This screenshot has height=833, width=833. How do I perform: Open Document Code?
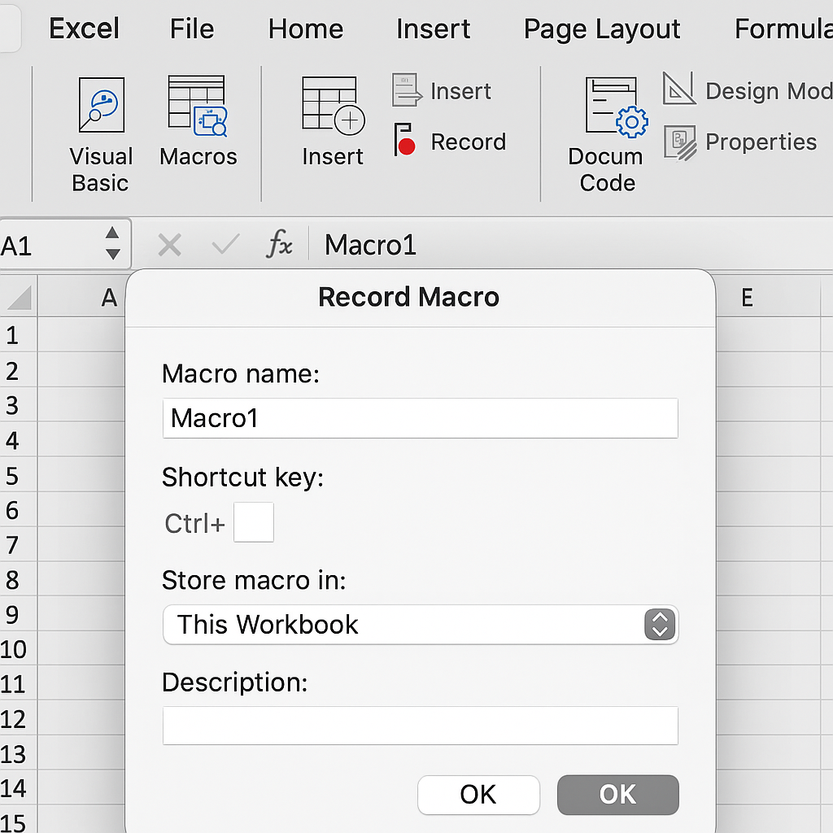[x=607, y=135]
